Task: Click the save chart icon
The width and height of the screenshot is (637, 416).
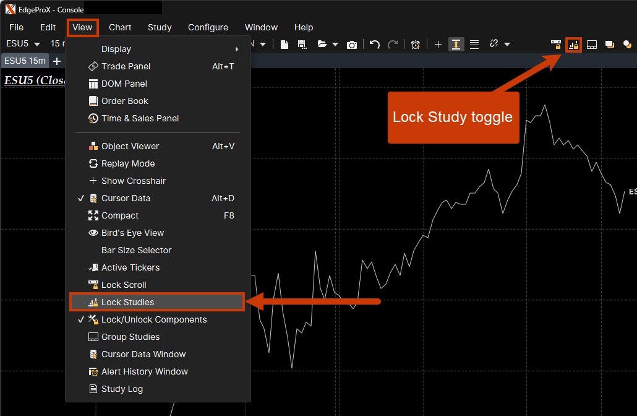Action: point(302,45)
